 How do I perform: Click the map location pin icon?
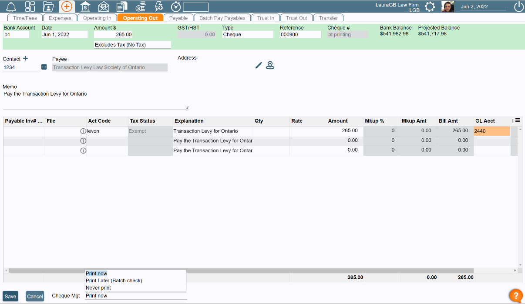[270, 65]
